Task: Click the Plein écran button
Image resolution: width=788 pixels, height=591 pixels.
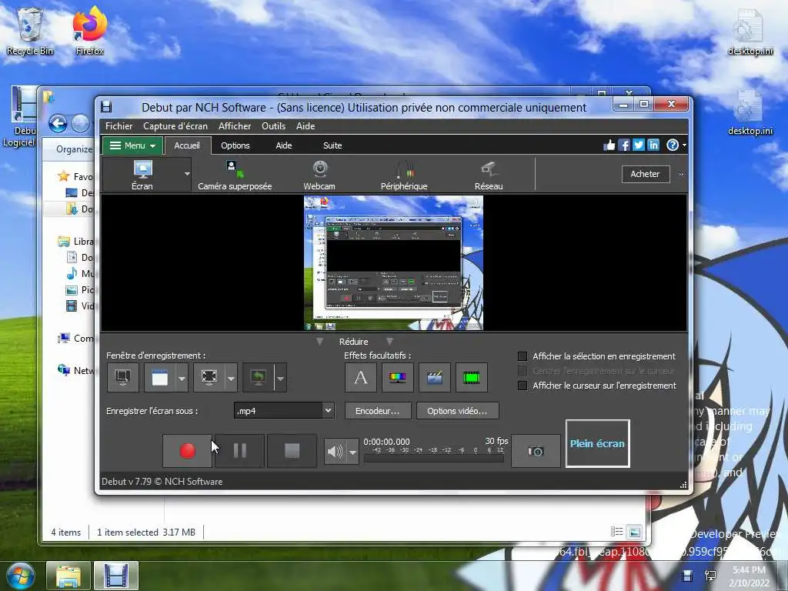Action: coord(597,444)
